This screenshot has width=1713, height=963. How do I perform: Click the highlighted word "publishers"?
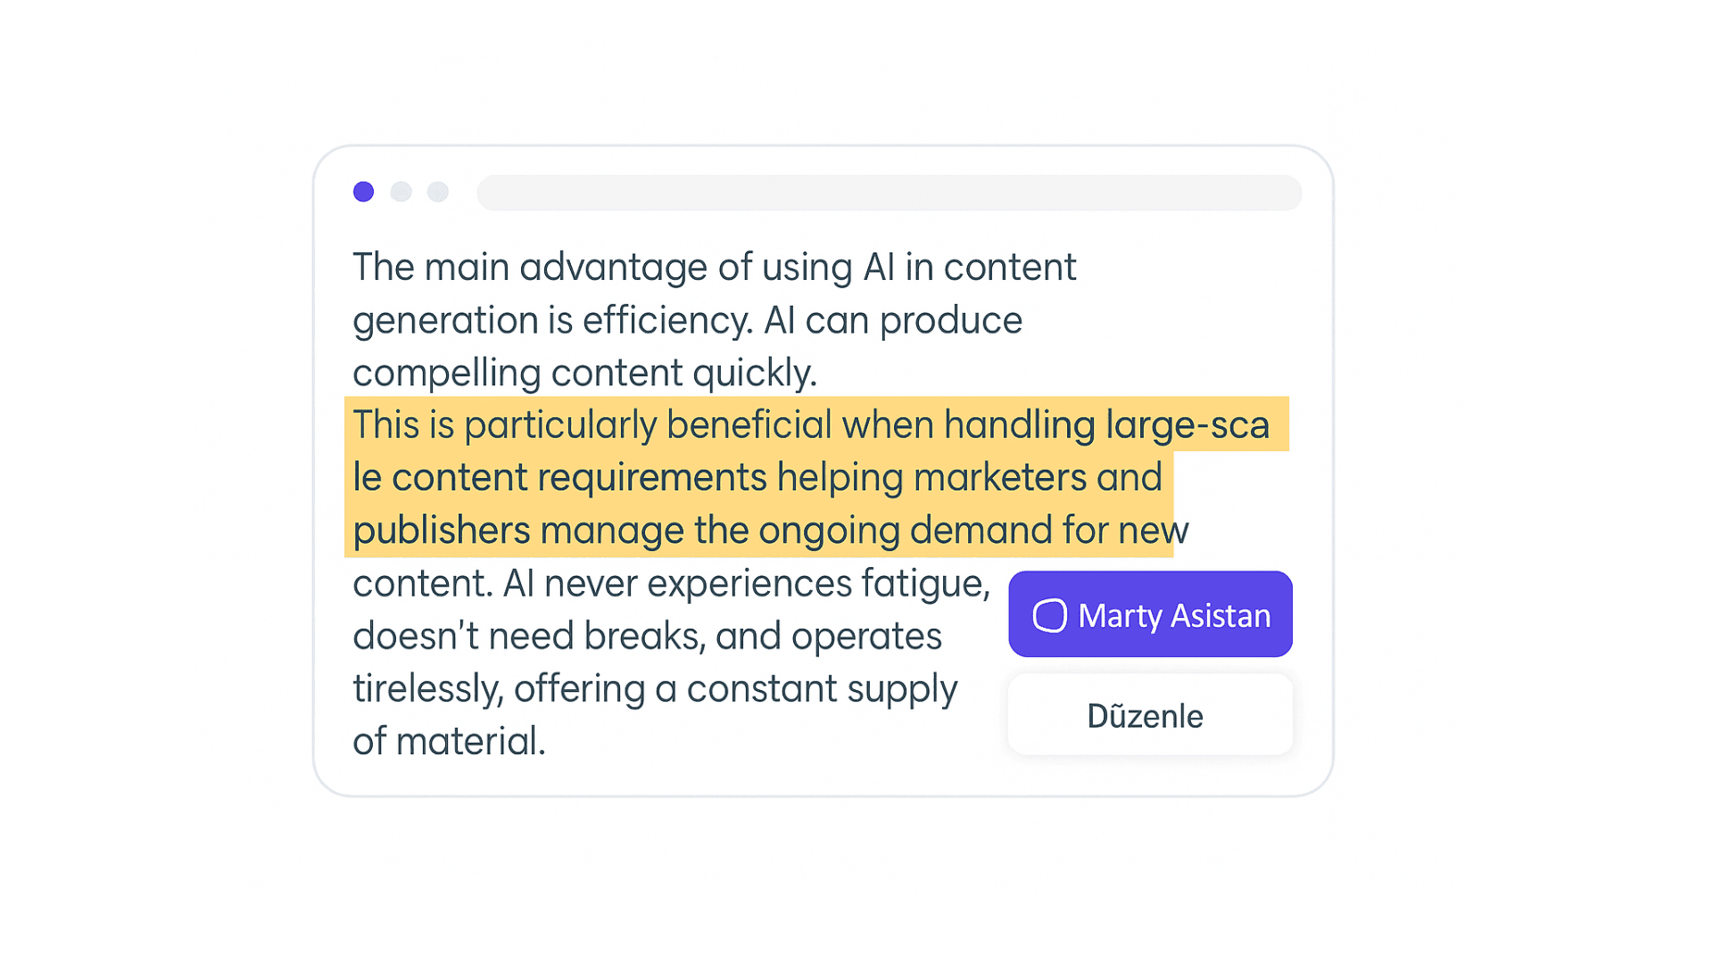(x=442, y=531)
